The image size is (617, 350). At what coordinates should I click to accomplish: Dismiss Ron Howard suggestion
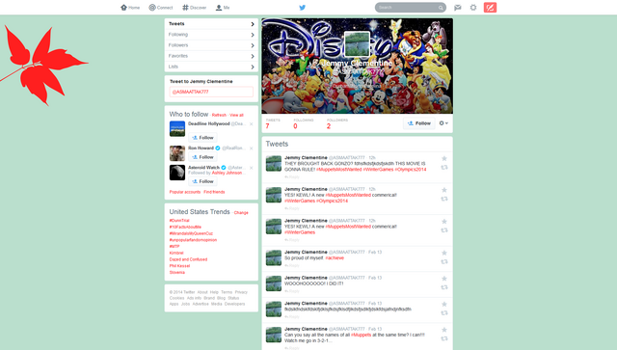click(251, 148)
